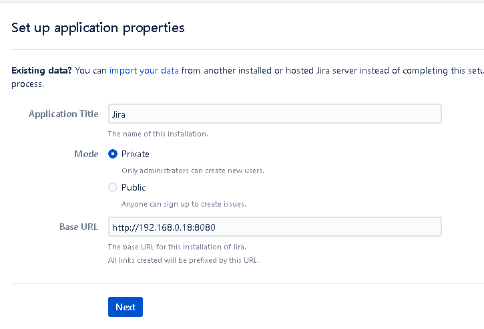
Task: Click the 'Private' option label
Action: click(x=136, y=154)
